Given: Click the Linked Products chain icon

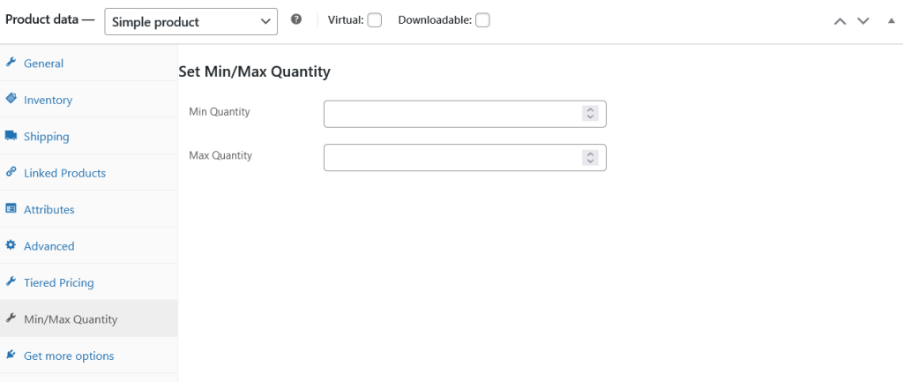Looking at the screenshot, I should [x=11, y=172].
